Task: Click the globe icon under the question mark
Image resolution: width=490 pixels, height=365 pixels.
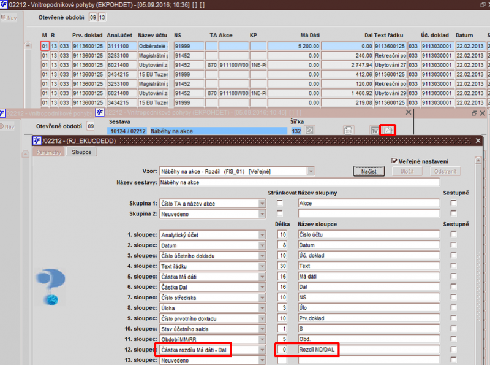Action: pyautogui.click(x=52, y=300)
